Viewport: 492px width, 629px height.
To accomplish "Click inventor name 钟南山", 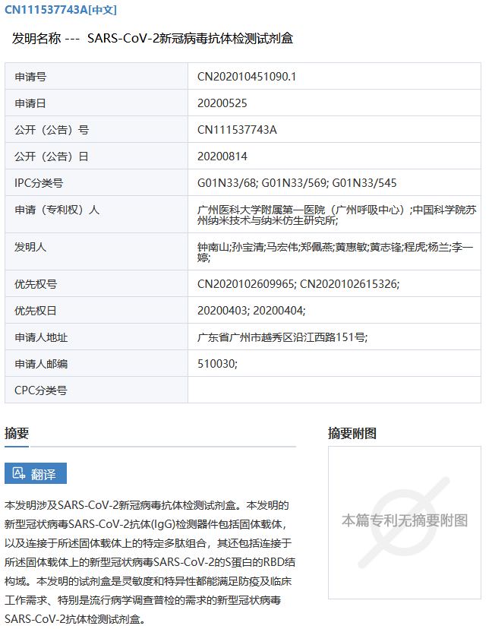I will point(212,248).
